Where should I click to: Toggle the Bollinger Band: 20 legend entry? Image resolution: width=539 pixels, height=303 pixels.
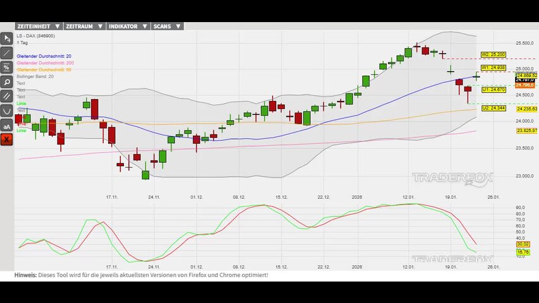(x=35, y=76)
